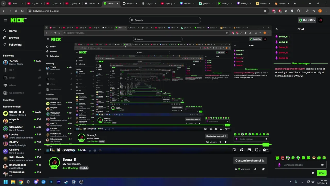Open ChiQTV recommended channel

[x=22, y=144]
